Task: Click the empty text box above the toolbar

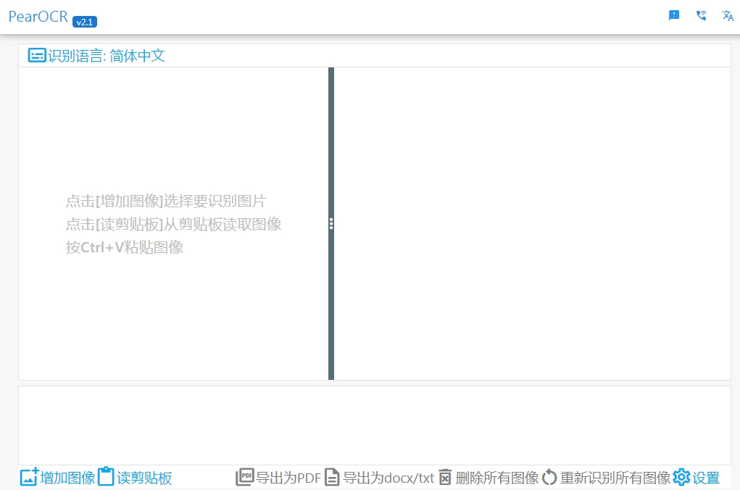Action: tap(374, 425)
